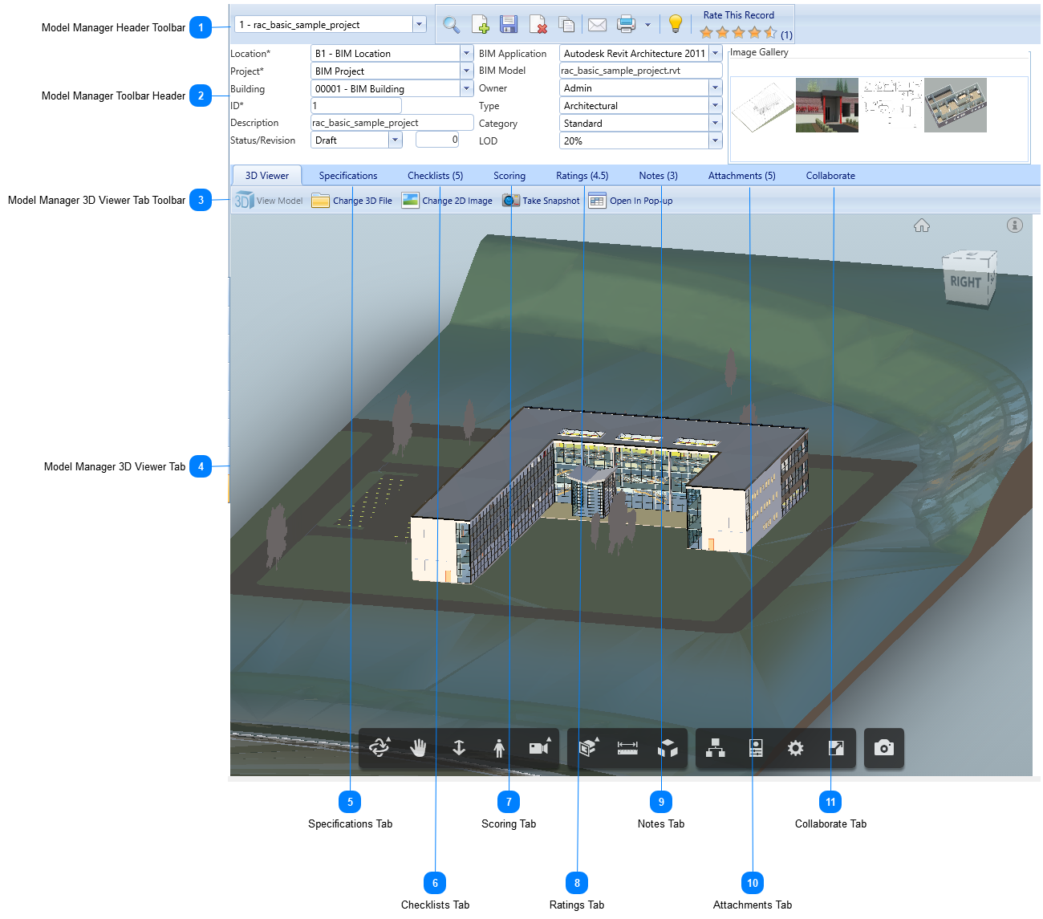The image size is (1043, 919).
Task: Select the 3D interior cutaway thumbnail
Action: tap(956, 105)
